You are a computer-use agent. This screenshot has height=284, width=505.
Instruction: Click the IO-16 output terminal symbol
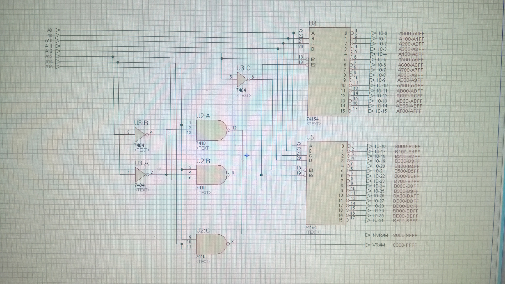[370, 146]
